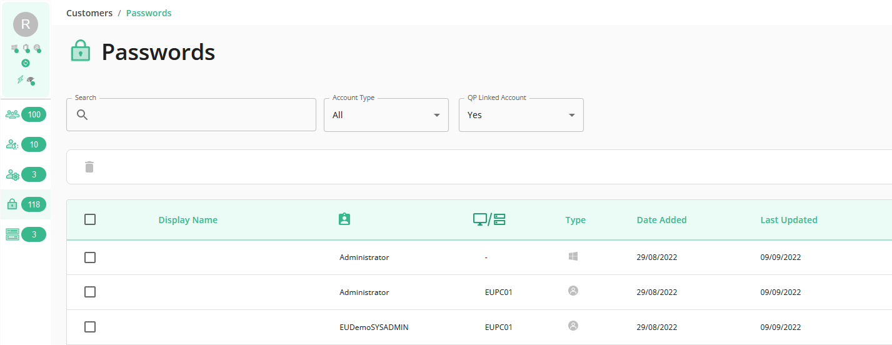Sort table by Display Name column

pyautogui.click(x=188, y=220)
